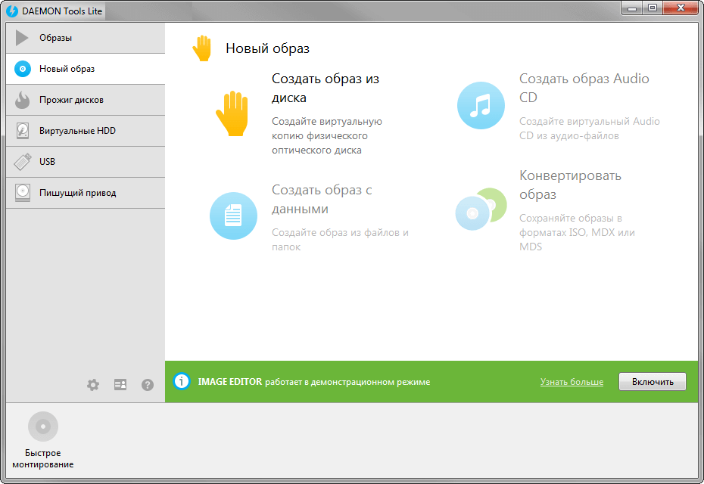Click description 'Сохраняйте образы в форматах ISO, MDX или MDS'
Image resolution: width=704 pixels, height=484 pixels.
click(577, 232)
